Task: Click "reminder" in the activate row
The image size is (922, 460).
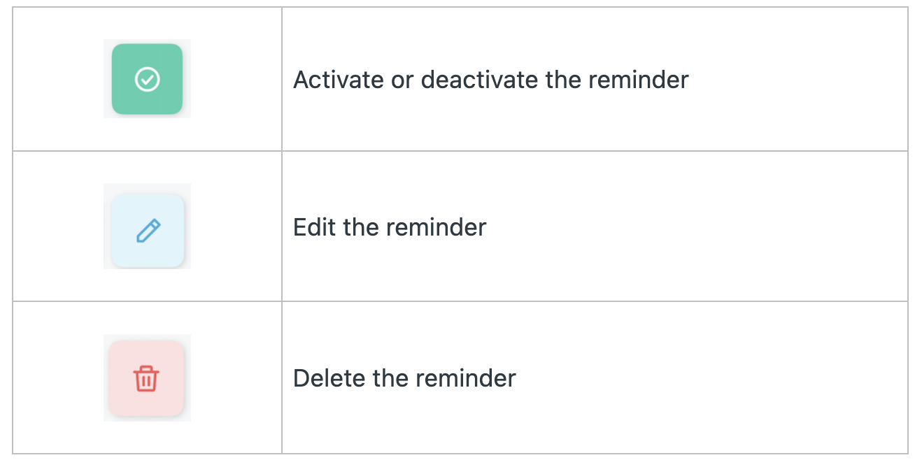Action: (x=638, y=80)
